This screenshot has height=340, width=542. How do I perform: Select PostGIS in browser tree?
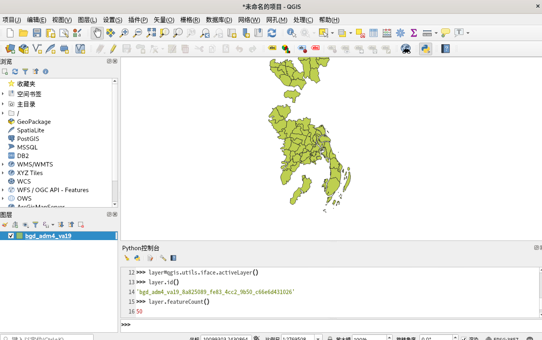tap(28, 139)
